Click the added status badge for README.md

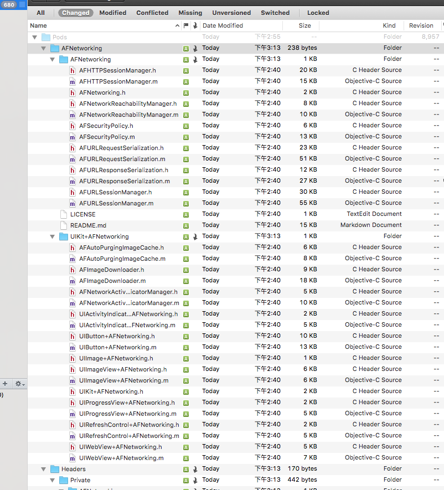click(x=186, y=226)
